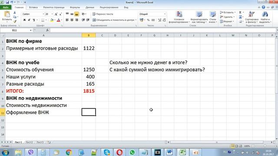Click the AutoSum sigma icon
Screen dimensions: 278x156
pos(240,13)
